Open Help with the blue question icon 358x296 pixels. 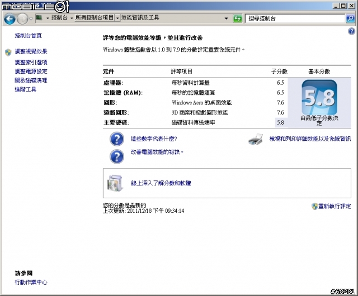tap(351, 31)
